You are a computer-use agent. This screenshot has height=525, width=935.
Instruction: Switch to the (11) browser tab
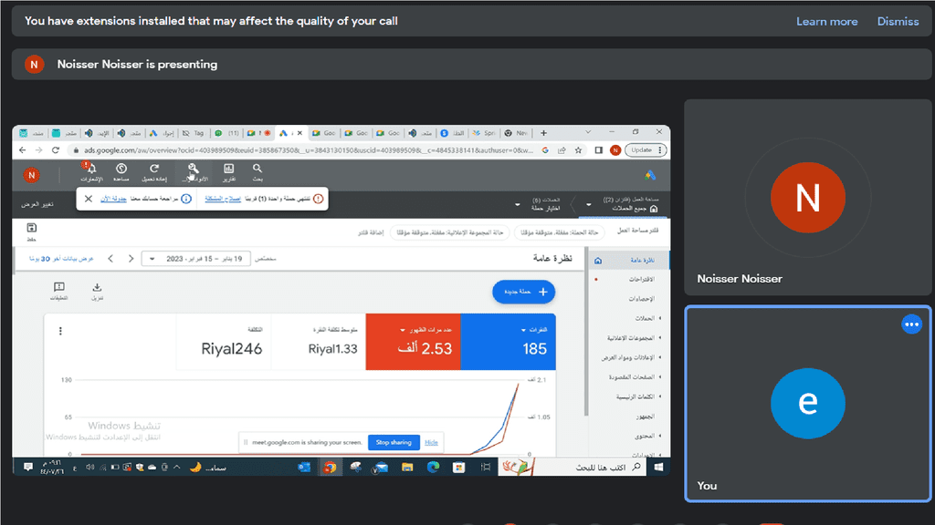point(227,133)
